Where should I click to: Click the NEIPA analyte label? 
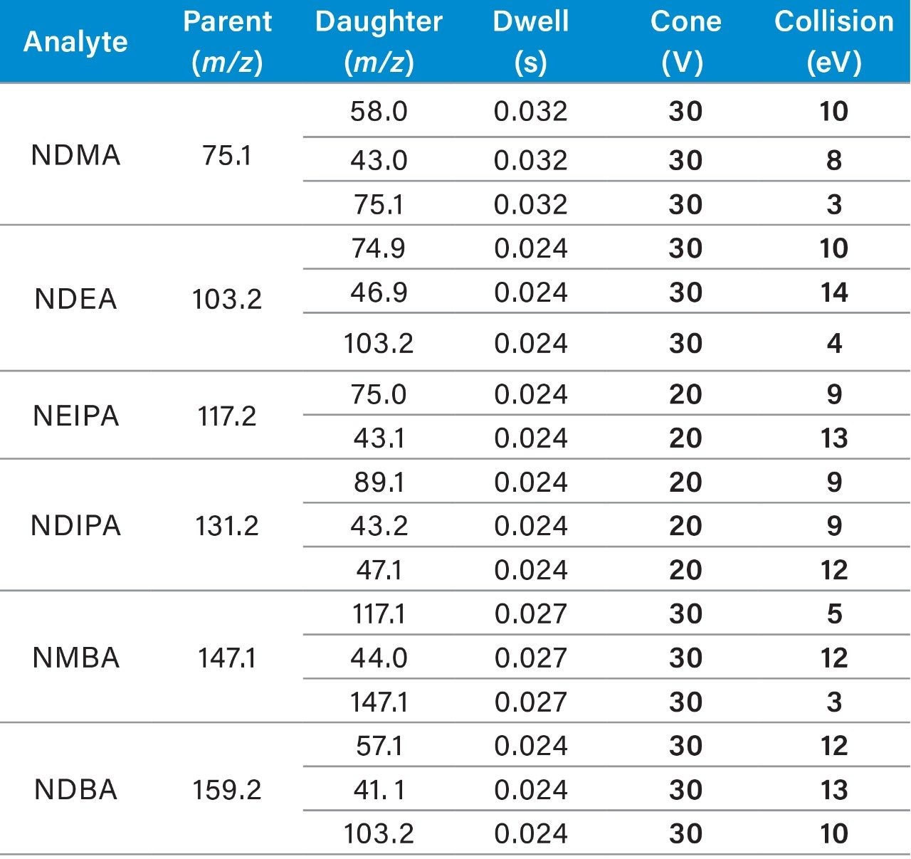point(75,416)
